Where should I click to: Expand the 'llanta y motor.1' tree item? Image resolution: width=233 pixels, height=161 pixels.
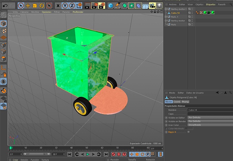pos(166,9)
